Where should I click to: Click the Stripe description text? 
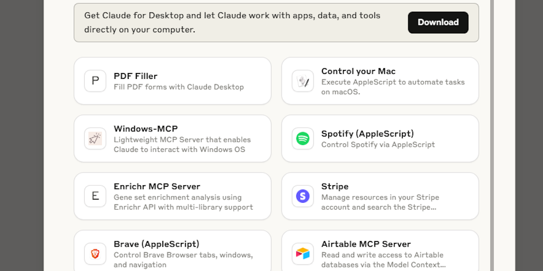coord(380,202)
